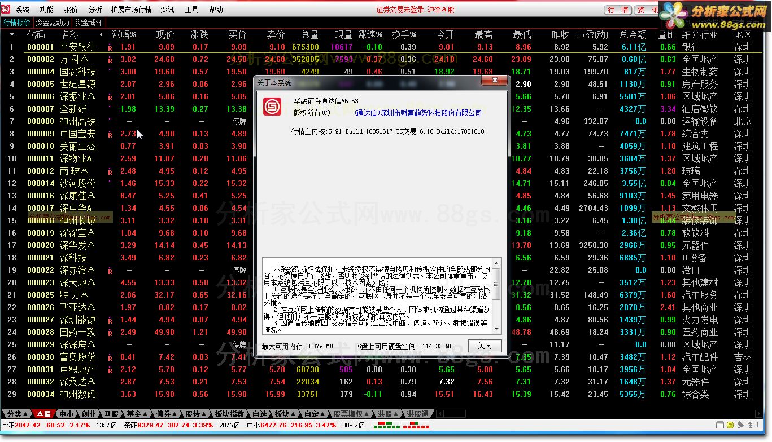Click the 关闭 button in About dialog
This screenshot has height=442, width=772.
(485, 346)
